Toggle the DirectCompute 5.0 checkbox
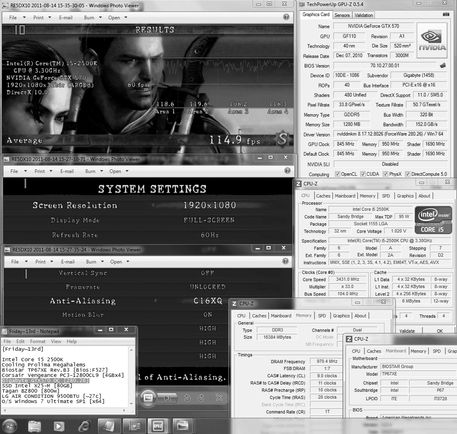 click(x=408, y=174)
